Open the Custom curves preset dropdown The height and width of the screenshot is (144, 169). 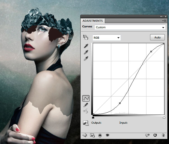(130, 27)
